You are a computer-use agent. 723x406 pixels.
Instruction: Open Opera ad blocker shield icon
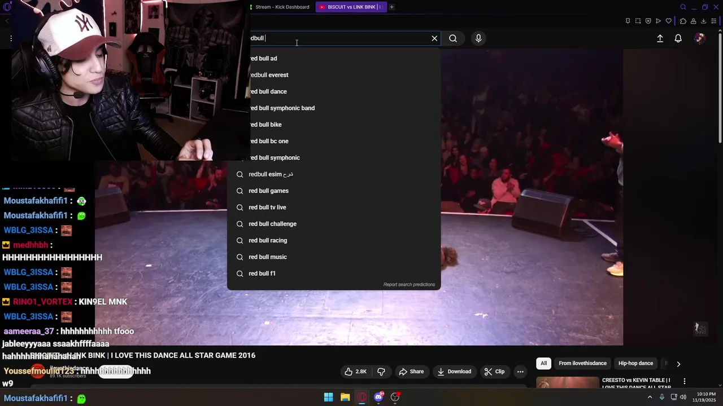point(648,21)
